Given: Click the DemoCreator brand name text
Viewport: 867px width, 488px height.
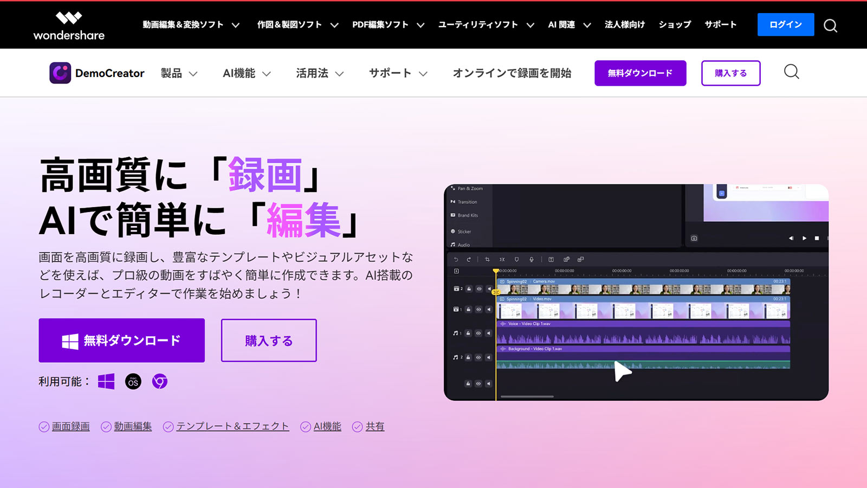Looking at the screenshot, I should [110, 73].
